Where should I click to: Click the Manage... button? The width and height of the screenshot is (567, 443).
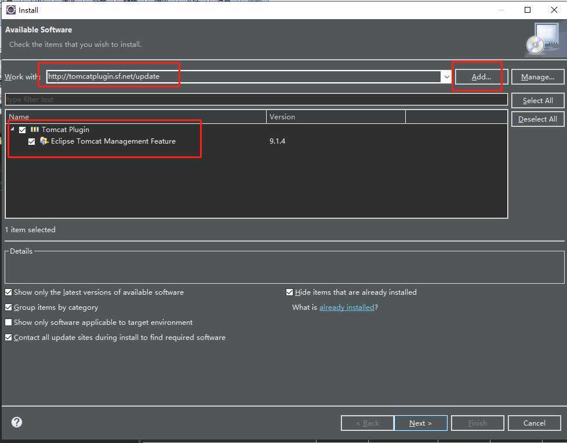[x=537, y=76]
